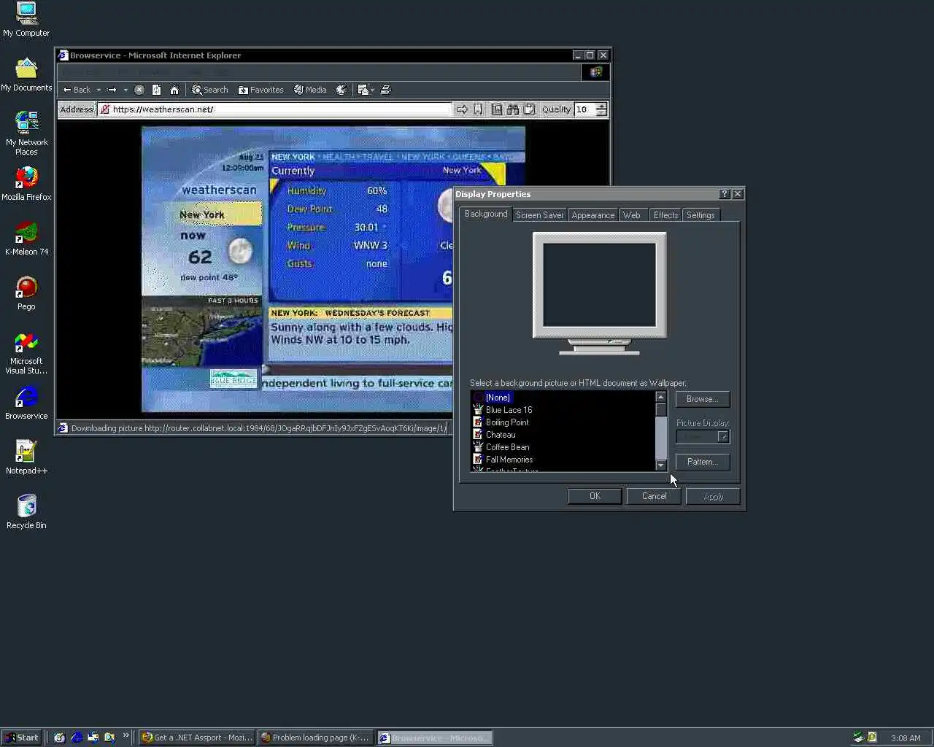The height and width of the screenshot is (747, 934).
Task: Click the monitor preview in Display Properties
Action: pos(600,292)
